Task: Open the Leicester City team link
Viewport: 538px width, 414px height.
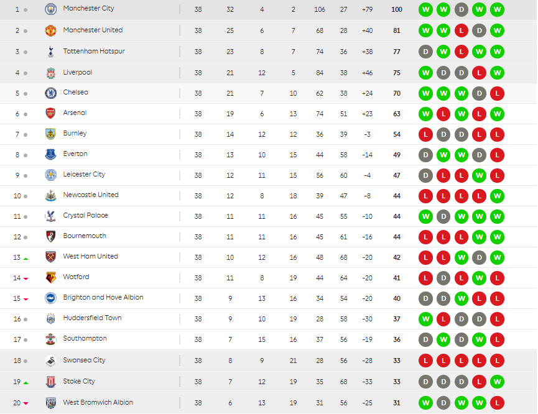Action: point(84,174)
